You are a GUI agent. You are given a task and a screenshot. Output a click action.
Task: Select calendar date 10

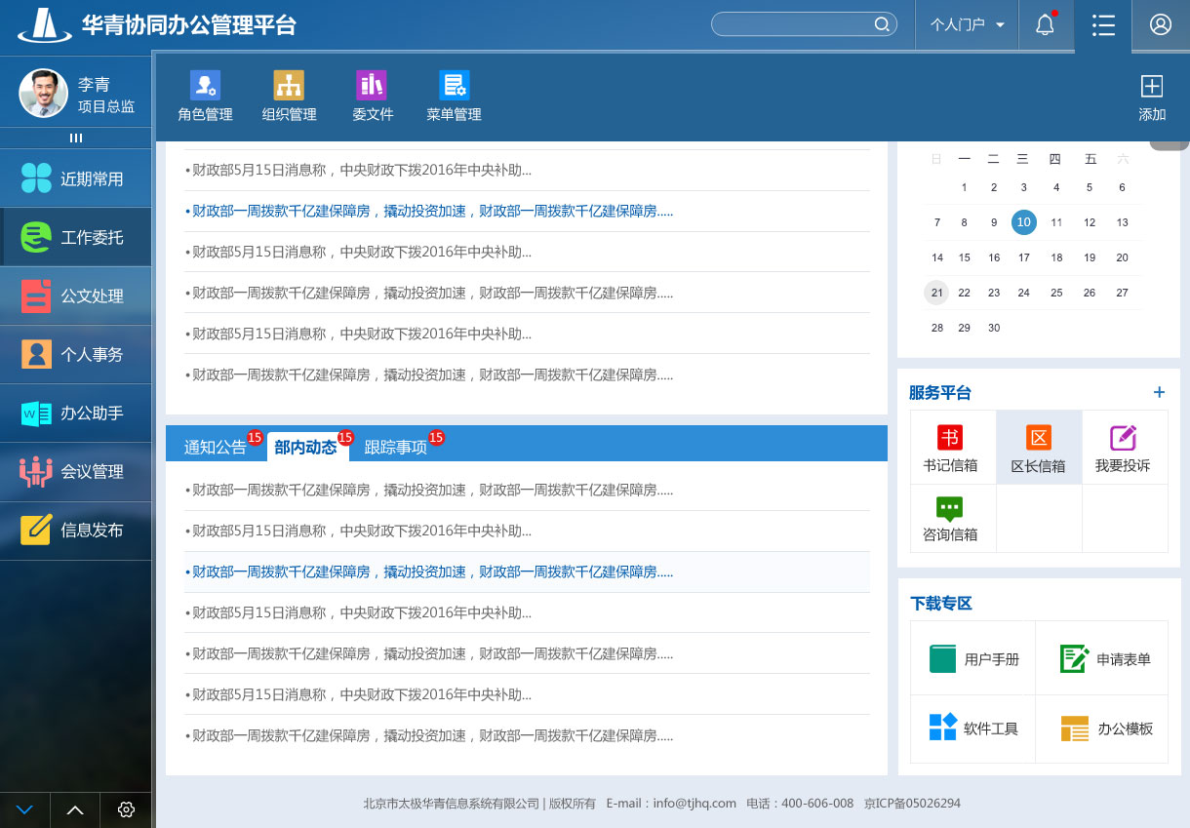pyautogui.click(x=1023, y=222)
